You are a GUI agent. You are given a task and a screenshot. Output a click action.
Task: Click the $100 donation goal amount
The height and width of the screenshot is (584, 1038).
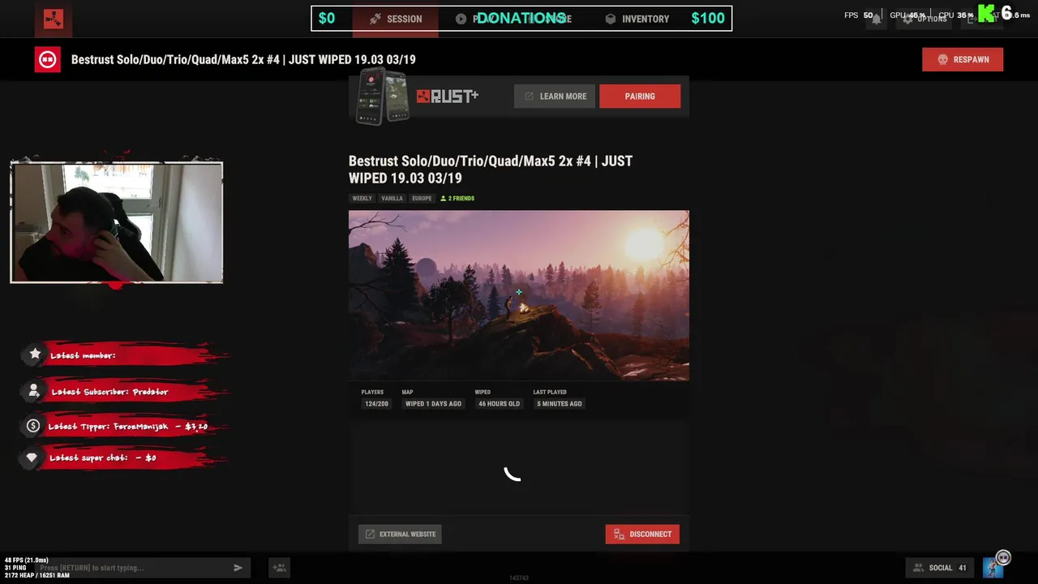coord(708,18)
